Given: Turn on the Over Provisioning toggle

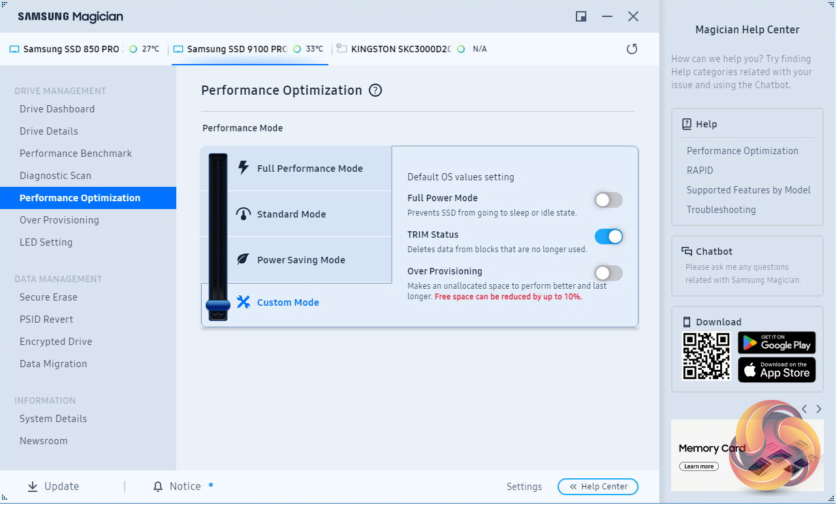Looking at the screenshot, I should click(x=608, y=273).
